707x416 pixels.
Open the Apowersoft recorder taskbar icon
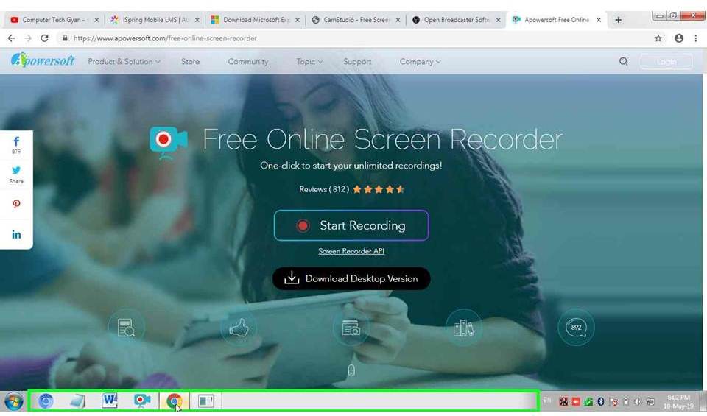tap(142, 401)
